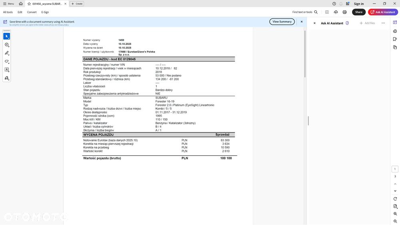The width and height of the screenshot is (400, 225).
Task: Click Sign in
Action: [x=359, y=4]
